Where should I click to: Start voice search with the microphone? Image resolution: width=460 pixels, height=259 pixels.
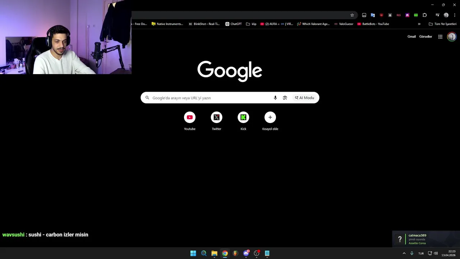[x=275, y=98]
